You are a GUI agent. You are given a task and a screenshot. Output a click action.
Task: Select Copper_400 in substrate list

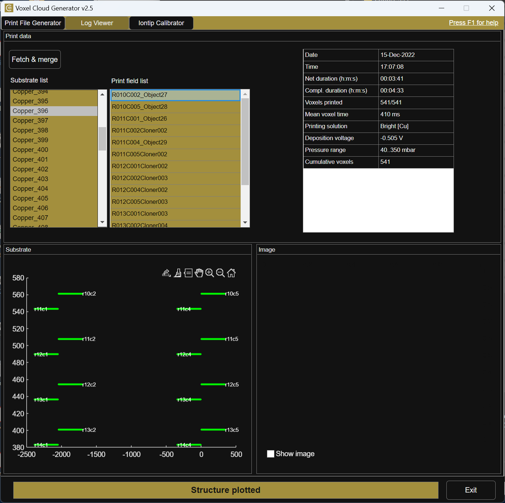[x=54, y=150]
